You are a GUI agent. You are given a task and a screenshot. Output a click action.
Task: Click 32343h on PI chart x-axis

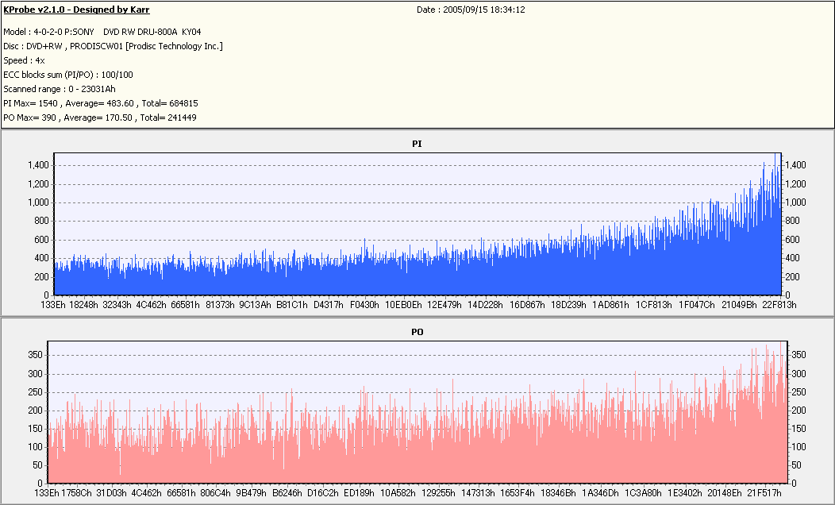(x=117, y=305)
